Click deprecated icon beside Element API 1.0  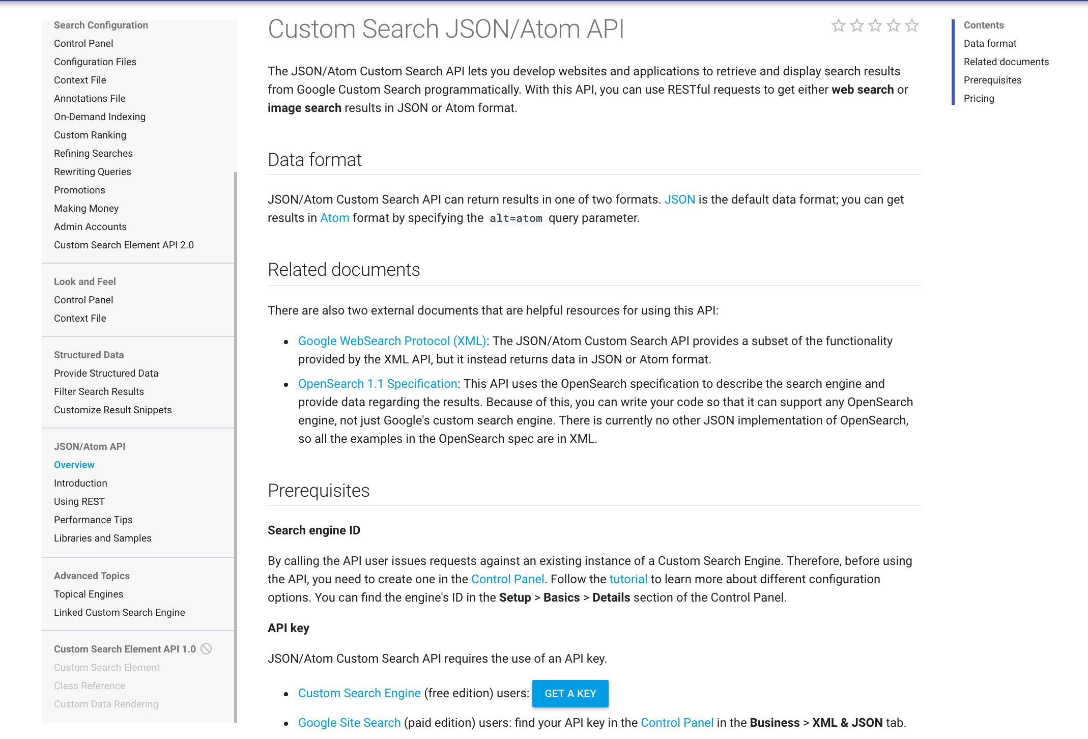coord(206,649)
